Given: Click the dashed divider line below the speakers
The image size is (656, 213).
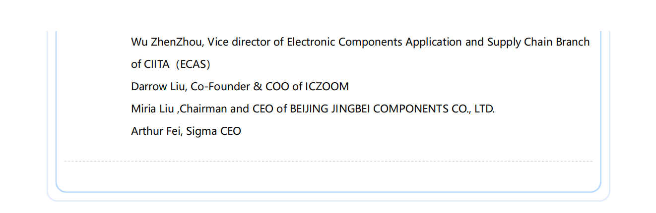Looking at the screenshot, I should coord(328,161).
